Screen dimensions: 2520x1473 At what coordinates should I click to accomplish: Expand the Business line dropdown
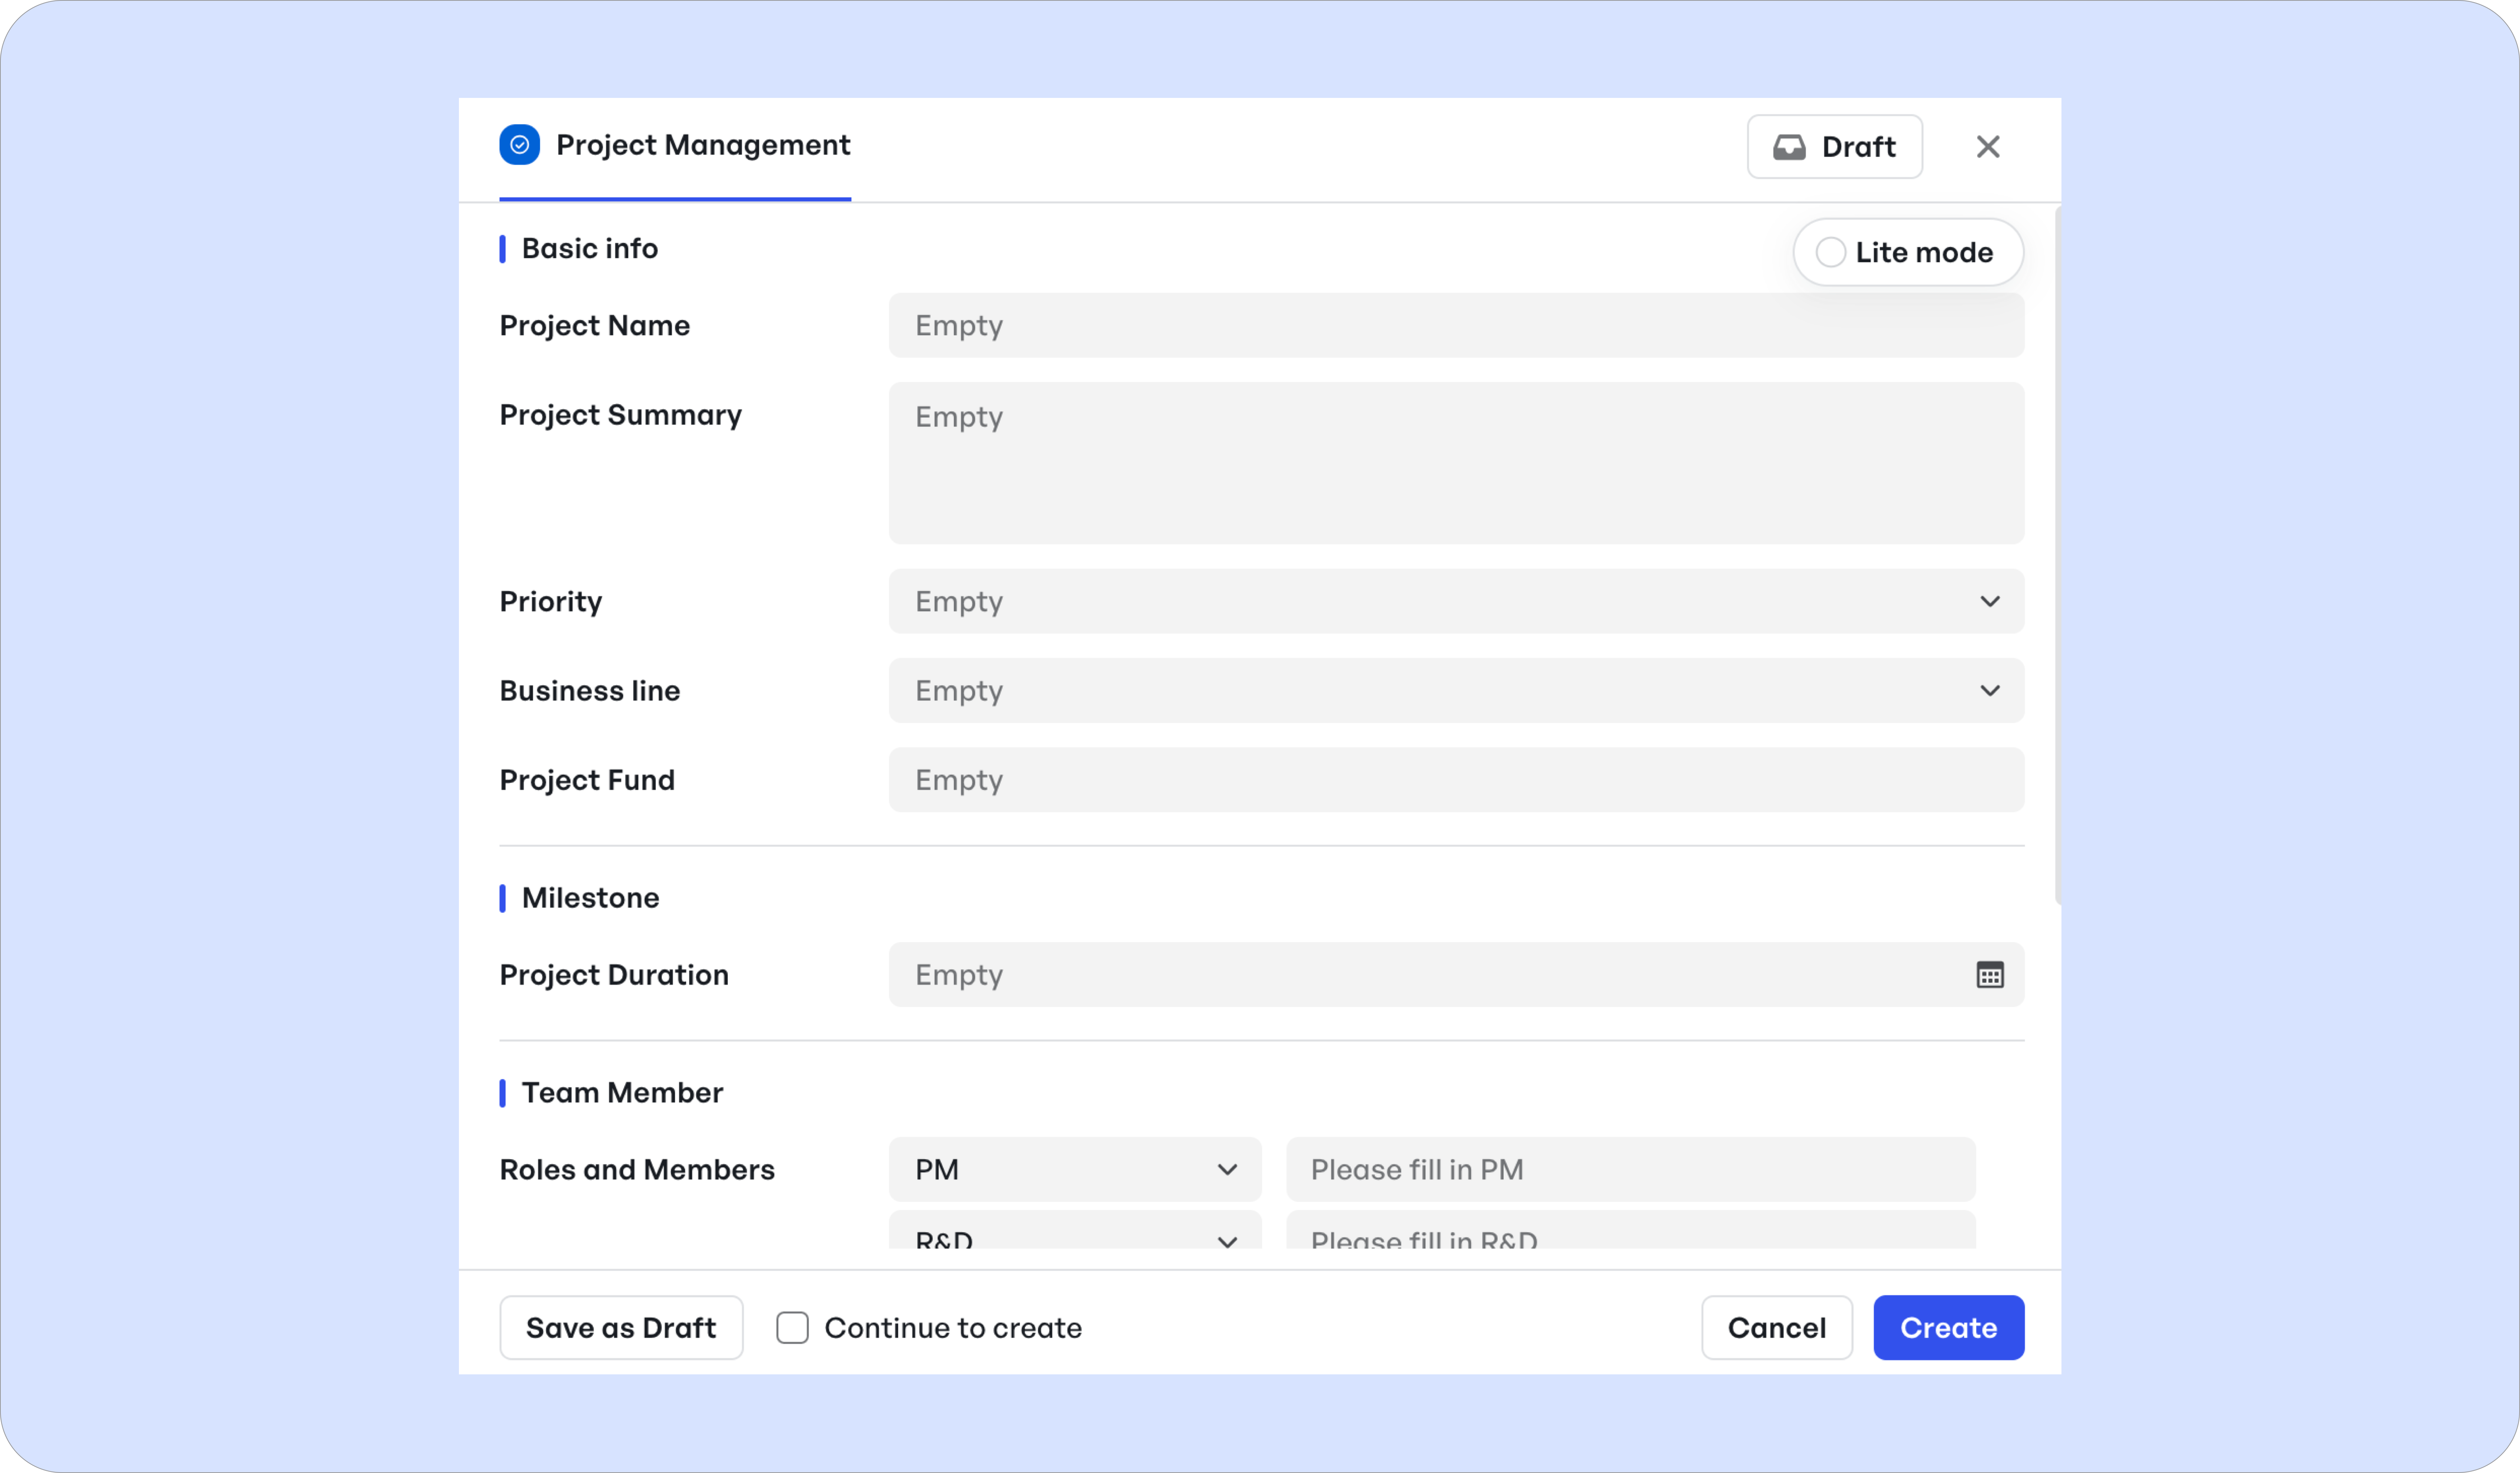[x=1456, y=691]
